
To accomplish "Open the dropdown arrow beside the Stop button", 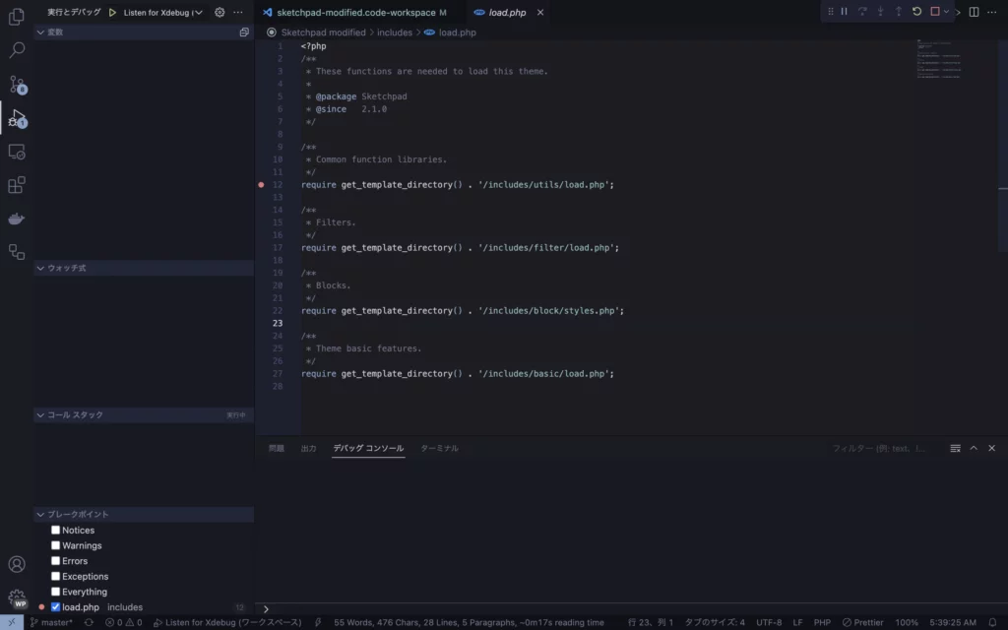I will [946, 12].
